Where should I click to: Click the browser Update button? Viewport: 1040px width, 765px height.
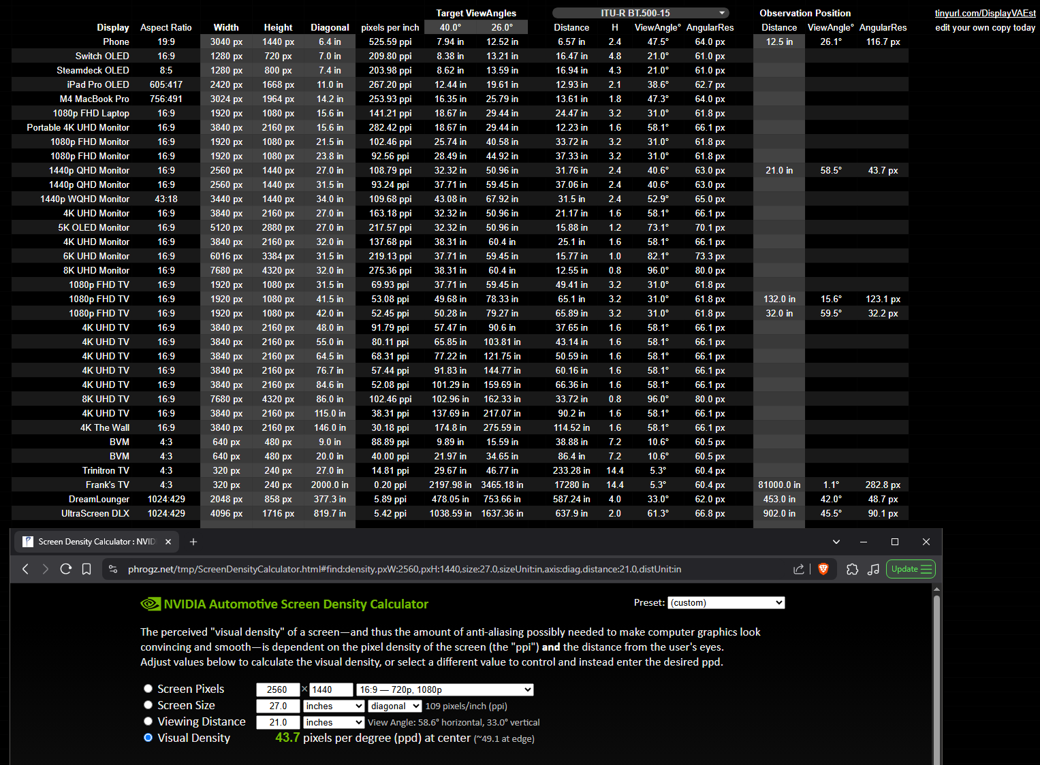(x=911, y=569)
